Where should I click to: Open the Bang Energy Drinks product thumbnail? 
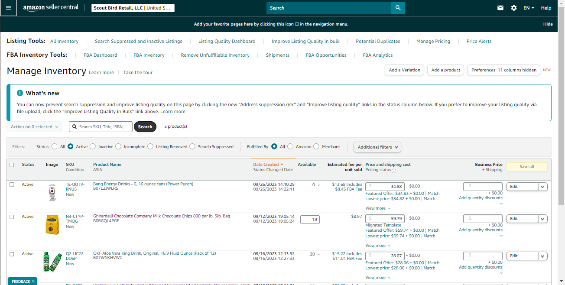pyautogui.click(x=52, y=193)
